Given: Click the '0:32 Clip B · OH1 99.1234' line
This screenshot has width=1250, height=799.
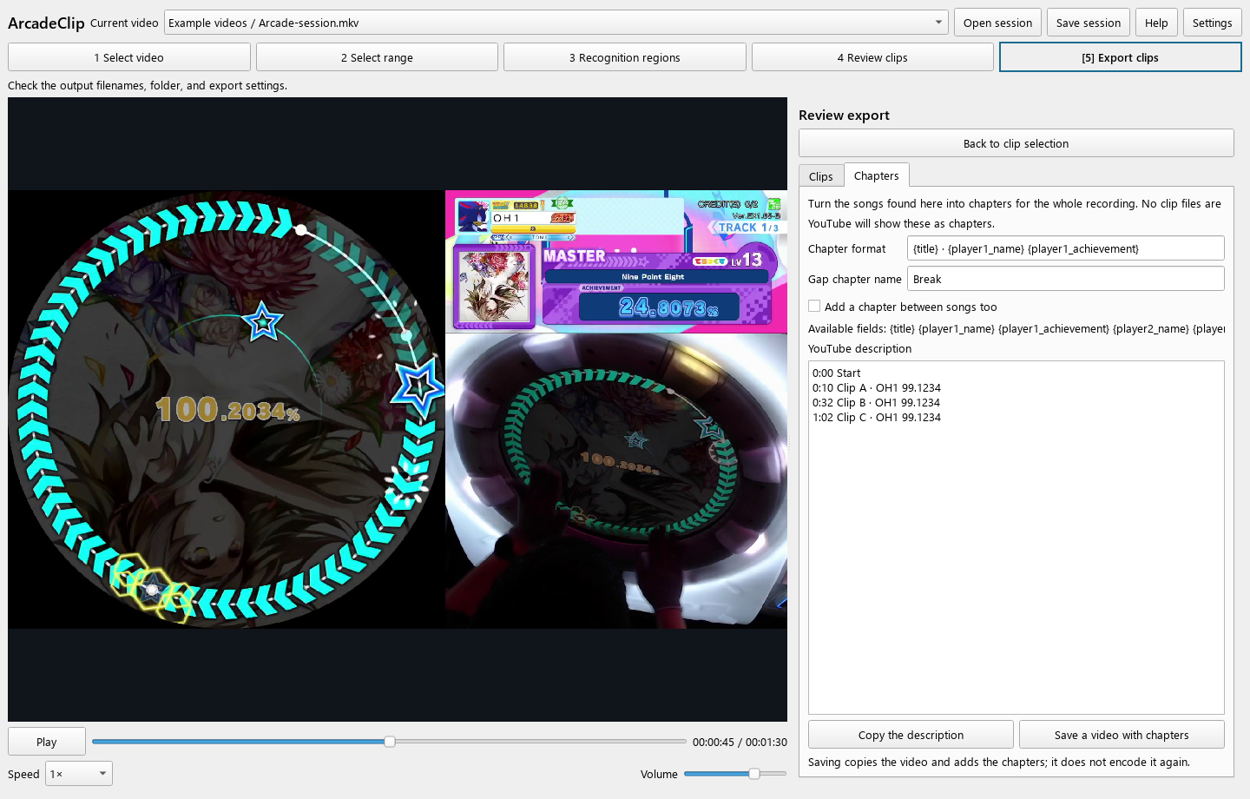Looking at the screenshot, I should tap(876, 403).
